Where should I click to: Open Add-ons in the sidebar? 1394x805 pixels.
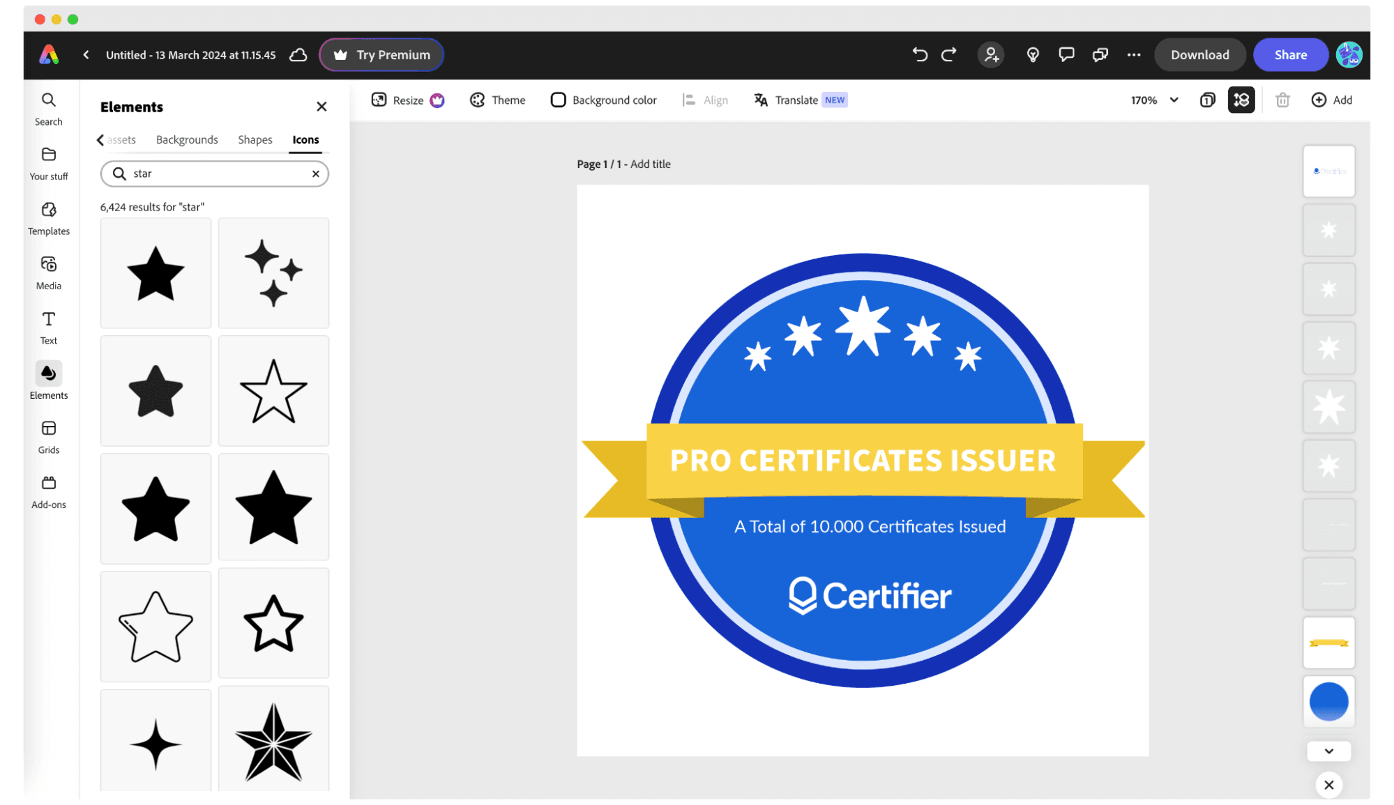pos(49,492)
